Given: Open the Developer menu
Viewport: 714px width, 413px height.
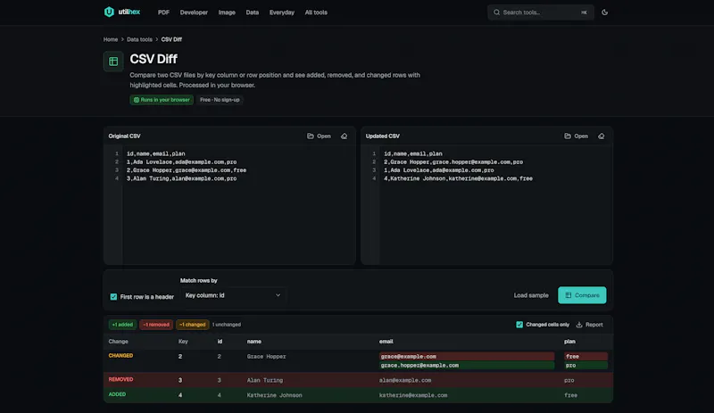Looking at the screenshot, I should (194, 12).
